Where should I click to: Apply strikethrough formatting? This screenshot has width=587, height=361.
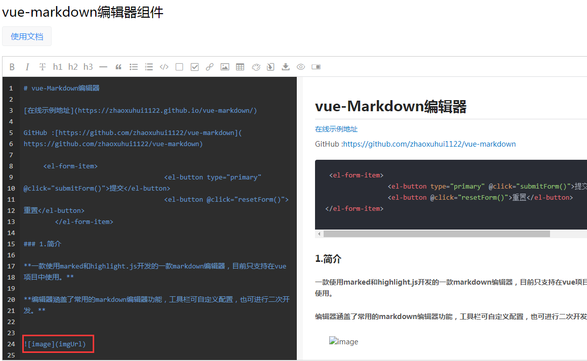tap(43, 67)
